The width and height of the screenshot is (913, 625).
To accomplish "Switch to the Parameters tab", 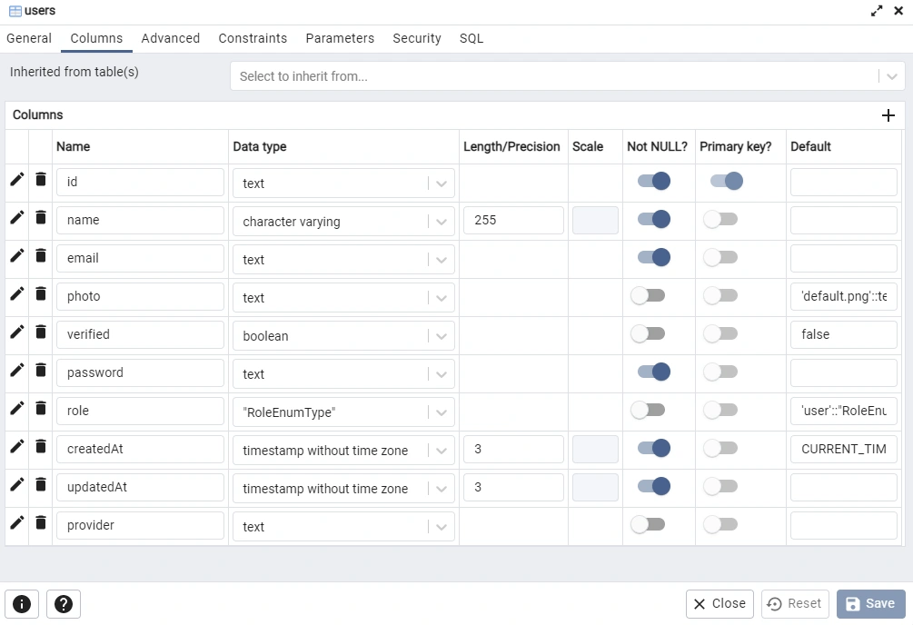I will 340,38.
